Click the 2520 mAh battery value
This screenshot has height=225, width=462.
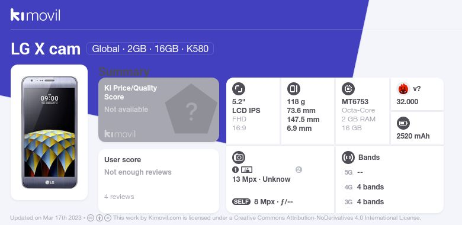click(x=413, y=136)
